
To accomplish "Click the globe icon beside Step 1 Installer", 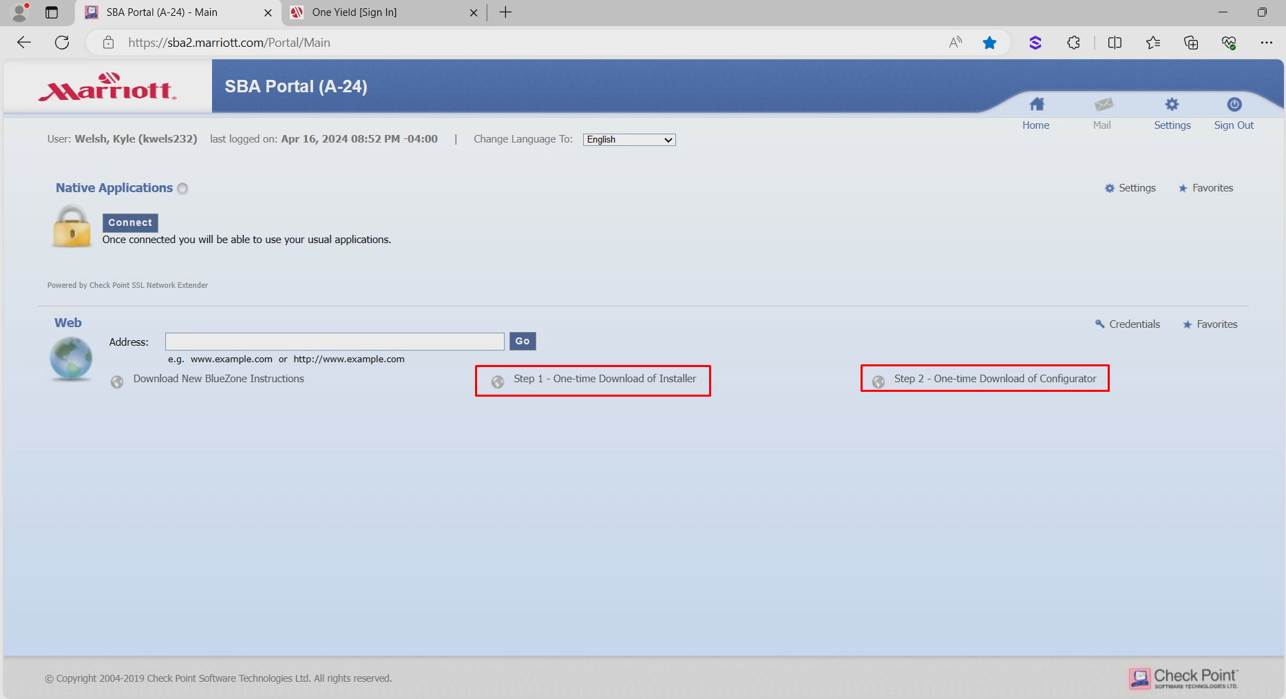I will (498, 382).
